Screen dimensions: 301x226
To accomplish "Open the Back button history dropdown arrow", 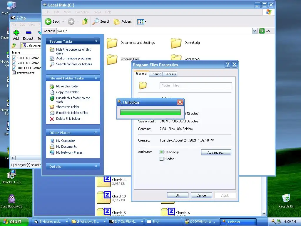I will (x=63, y=21).
